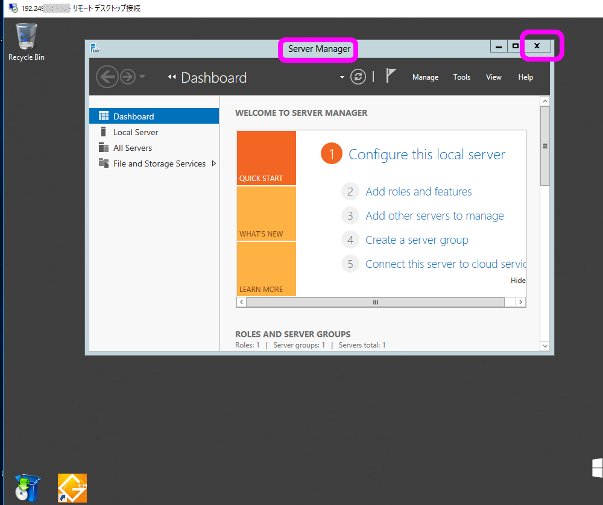603x505 pixels.
Task: Open the Notifications flag
Action: click(x=391, y=76)
